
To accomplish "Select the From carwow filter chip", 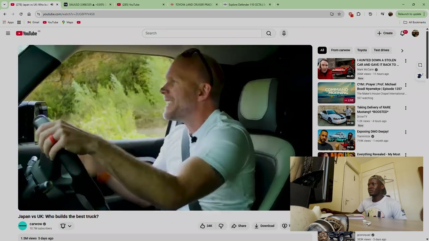I will [x=341, y=50].
